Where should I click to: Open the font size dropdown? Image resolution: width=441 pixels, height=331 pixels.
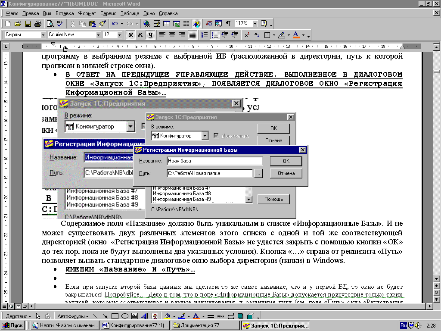coord(120,35)
